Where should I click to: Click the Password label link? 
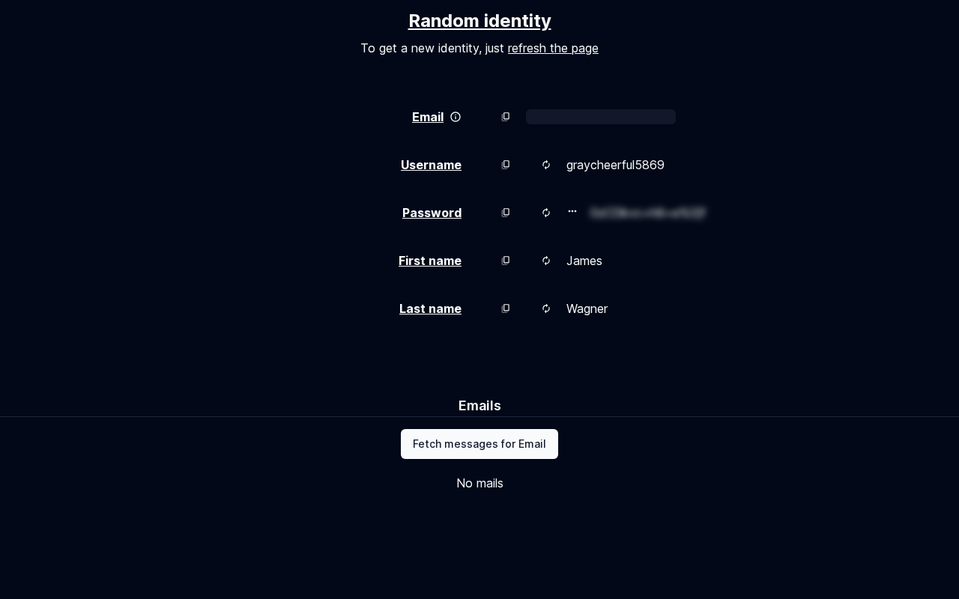(x=432, y=213)
